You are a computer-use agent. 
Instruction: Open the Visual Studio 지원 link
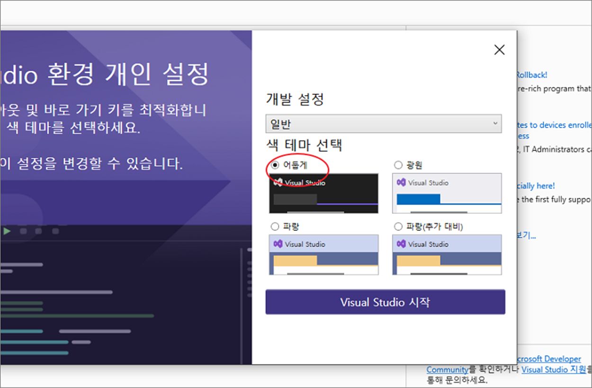tap(554, 370)
